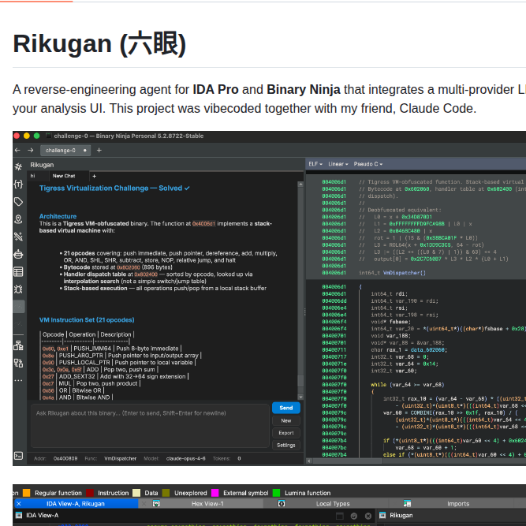Open the Pseudo C language dropdown
526x526 pixels.
368,164
